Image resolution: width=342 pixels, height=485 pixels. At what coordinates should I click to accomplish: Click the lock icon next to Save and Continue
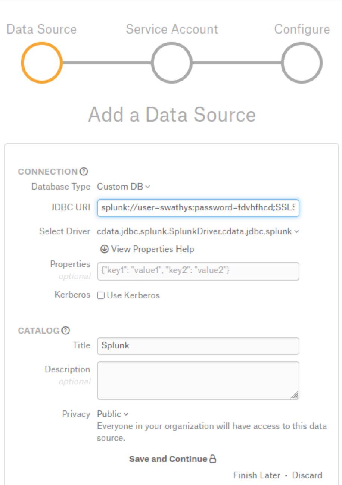212,459
